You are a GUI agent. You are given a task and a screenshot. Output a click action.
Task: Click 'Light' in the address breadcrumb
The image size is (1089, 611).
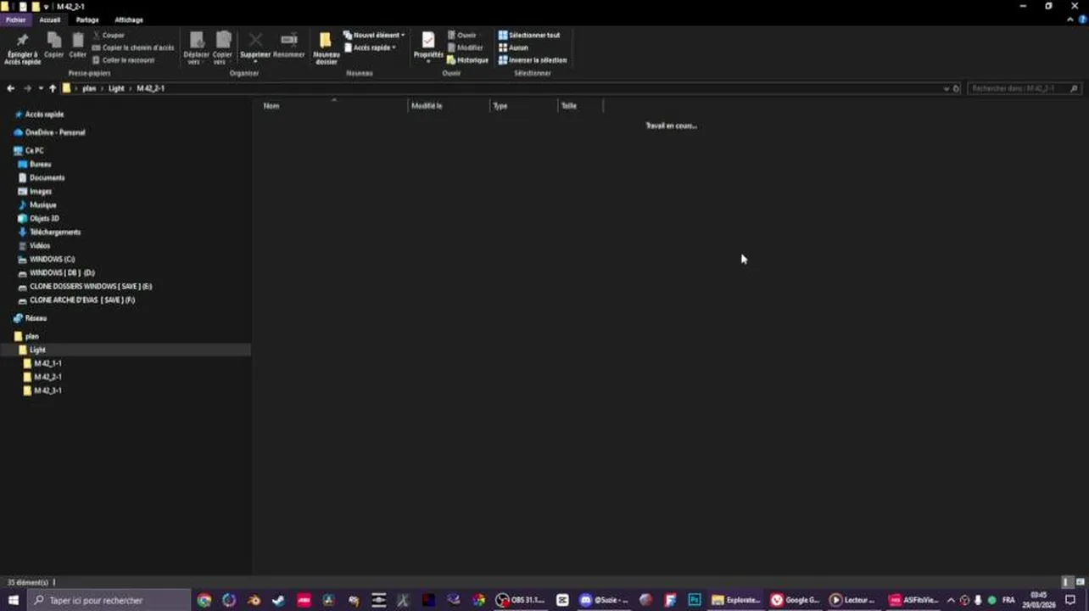(x=116, y=88)
